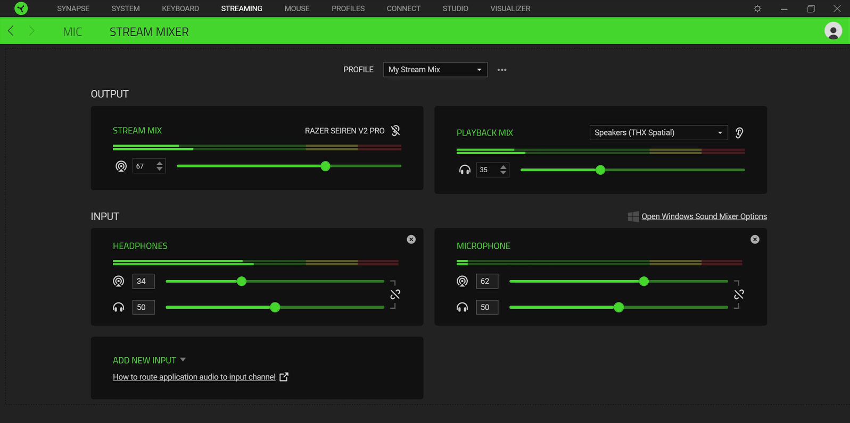Expand the Add New Input menu
Viewport: 850px width, 423px height.
coord(149,360)
